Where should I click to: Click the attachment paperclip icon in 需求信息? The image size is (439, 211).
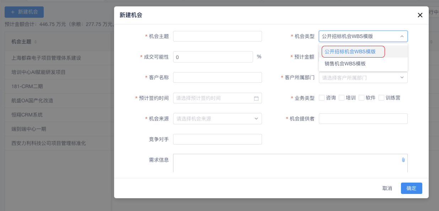403,160
